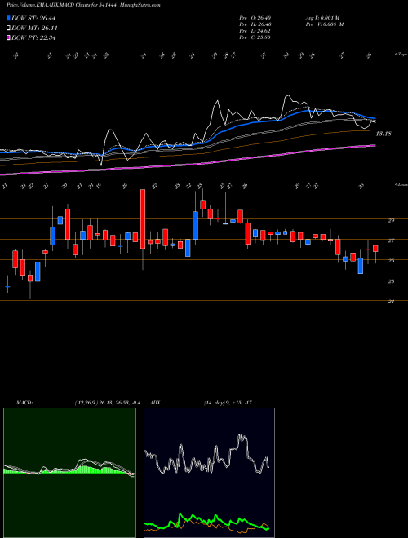Open the green MACD histogram chart

[x=69, y=473]
